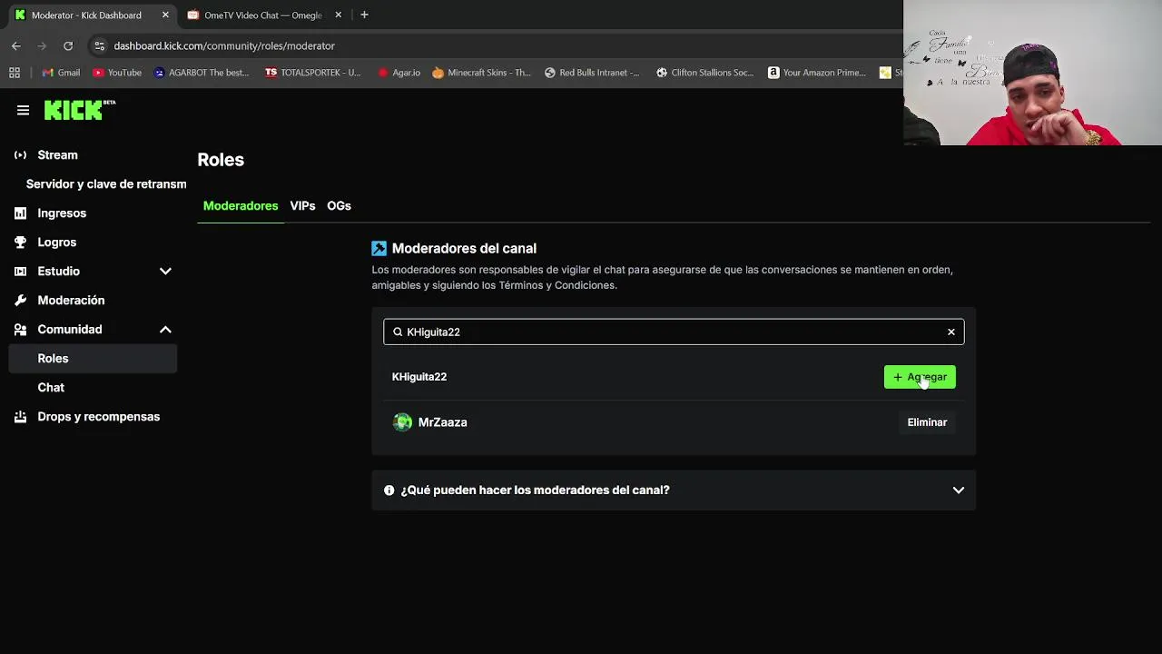Click the Estudio sidebar icon

(x=20, y=272)
